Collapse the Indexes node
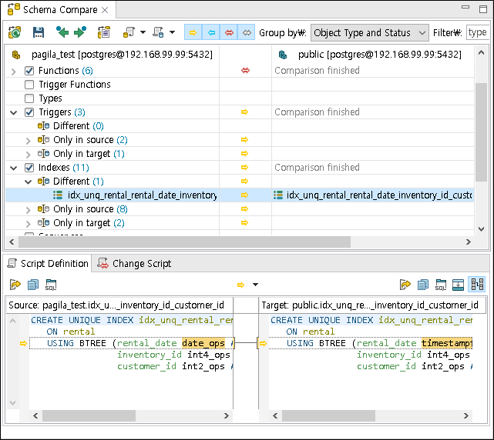The image size is (494, 440). click(x=13, y=168)
